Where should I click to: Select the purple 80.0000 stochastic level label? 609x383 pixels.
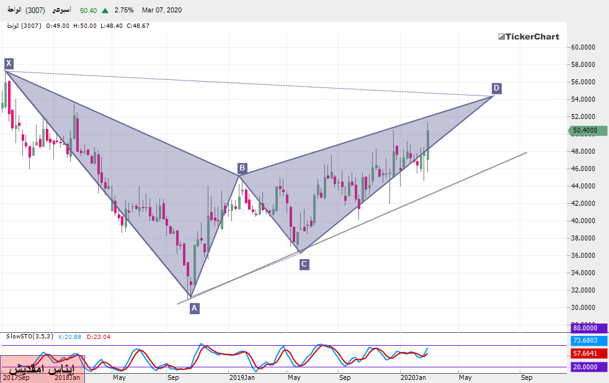click(587, 328)
